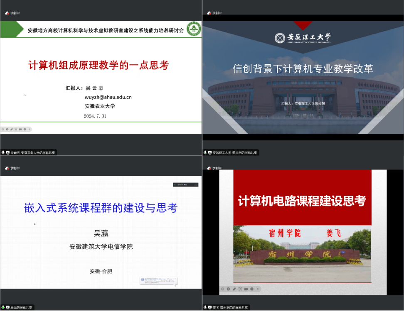This screenshot has width=404, height=311.
Task: Click the wuyzh@ahau.edu.cn email address
Action: coord(108,97)
